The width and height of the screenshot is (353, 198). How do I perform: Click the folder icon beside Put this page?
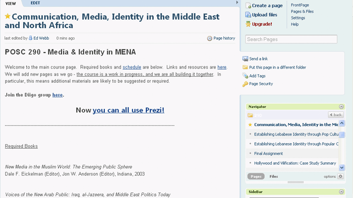(x=245, y=68)
